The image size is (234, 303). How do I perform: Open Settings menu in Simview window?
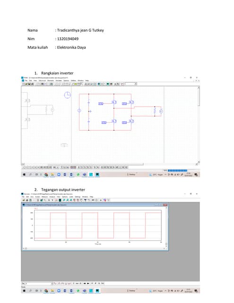[x=78, y=197]
